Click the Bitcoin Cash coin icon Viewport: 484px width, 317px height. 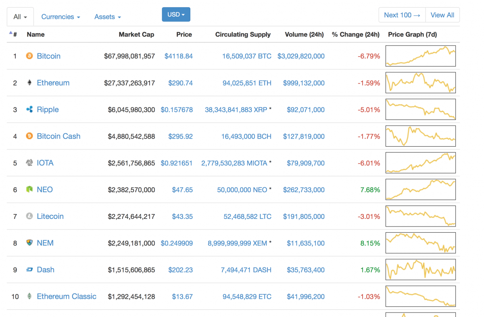point(29,136)
